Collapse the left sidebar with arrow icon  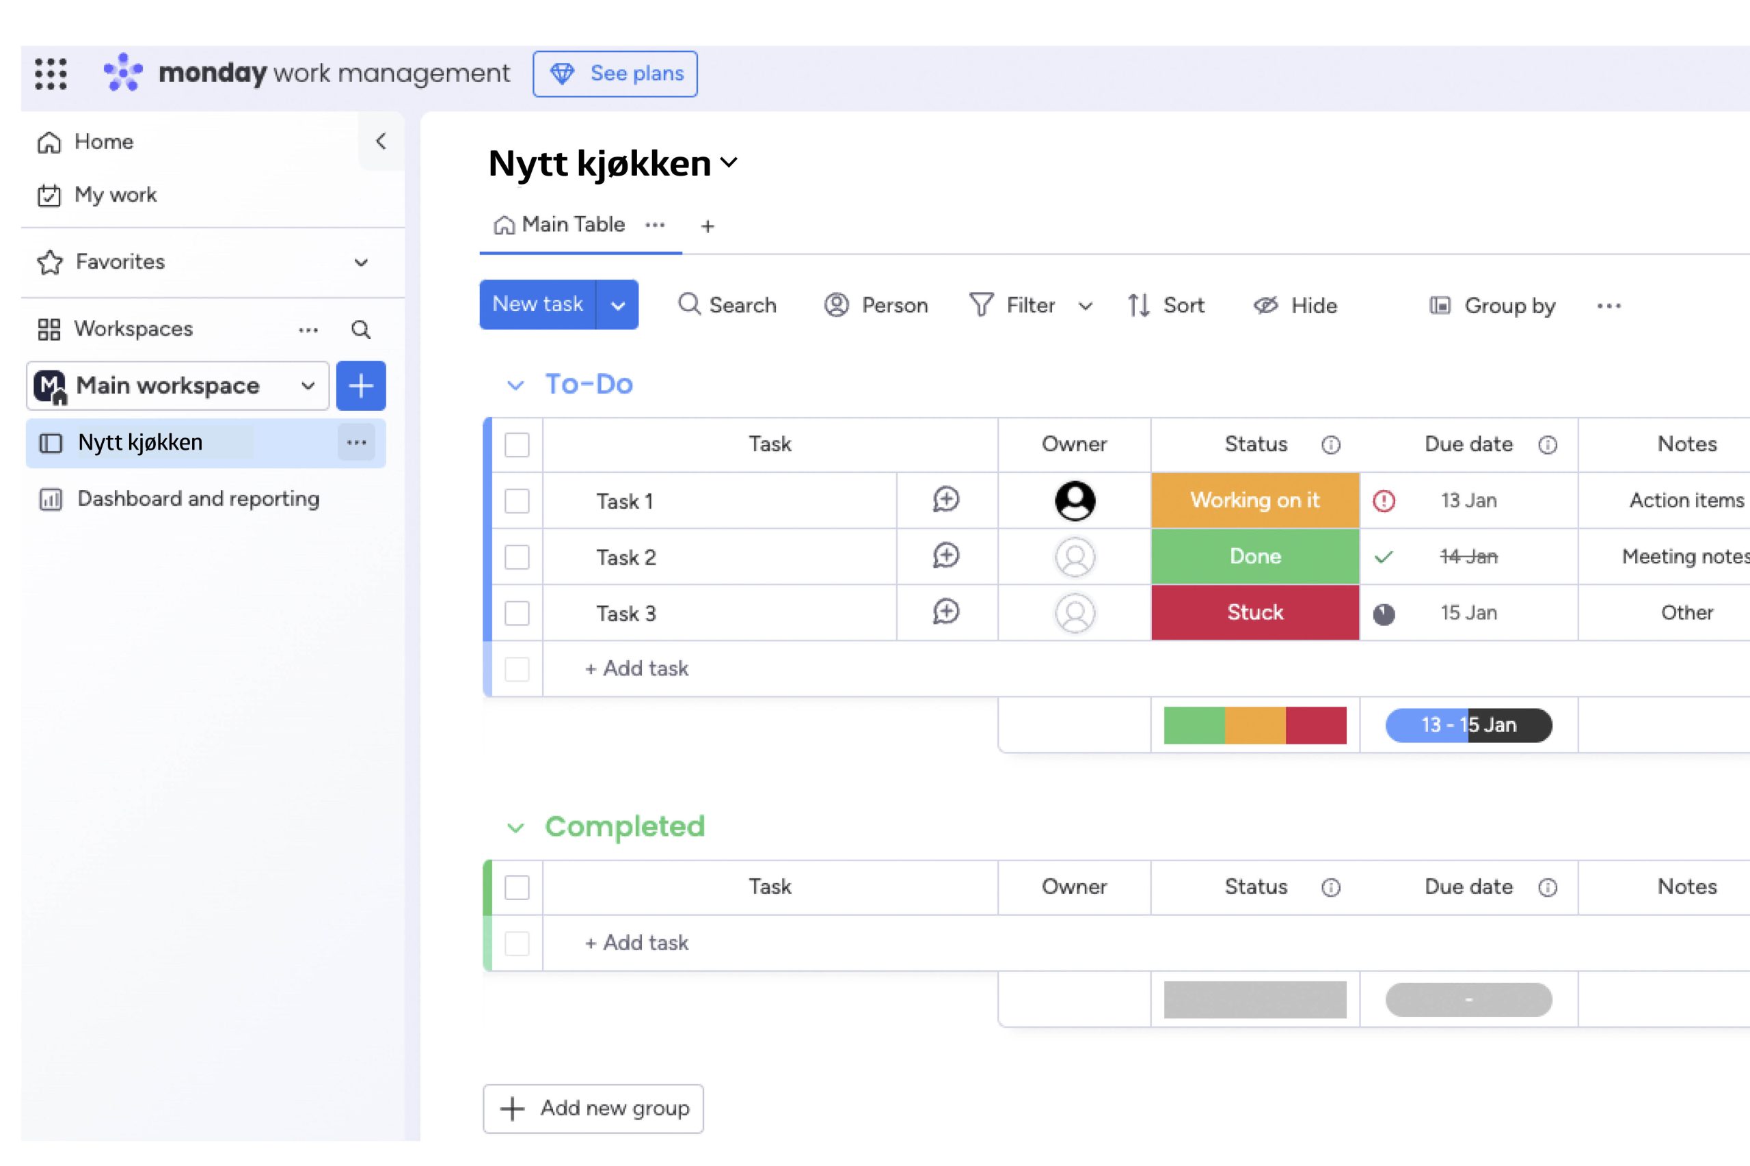coord(381,141)
